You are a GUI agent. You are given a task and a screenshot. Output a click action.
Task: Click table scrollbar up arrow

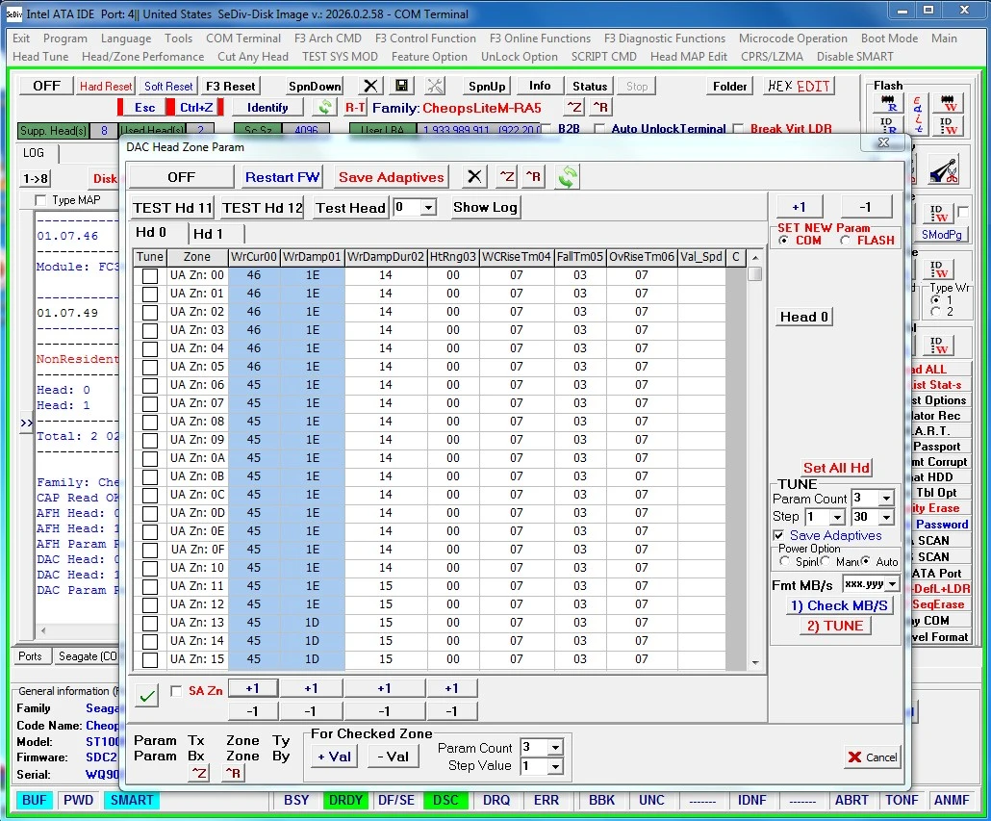tap(755, 258)
